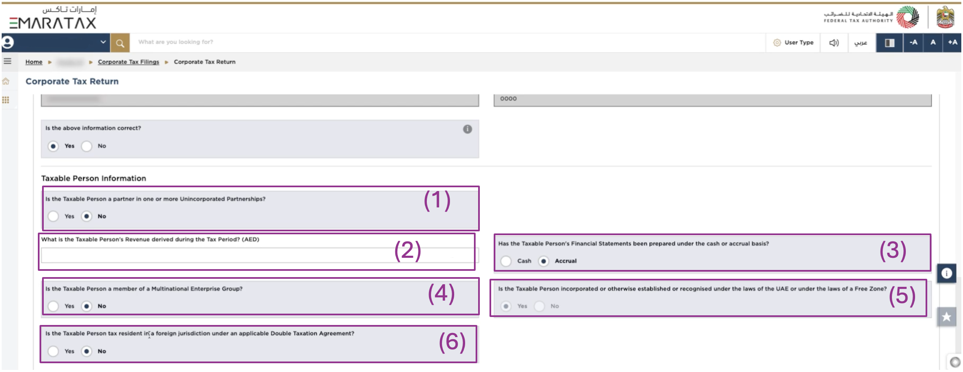Click the info icon beside information correct question
The height and width of the screenshot is (372, 963).
467,129
